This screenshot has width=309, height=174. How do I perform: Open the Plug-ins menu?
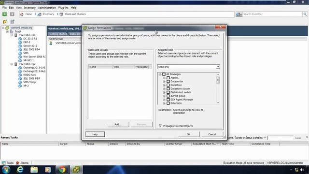pos(63,8)
